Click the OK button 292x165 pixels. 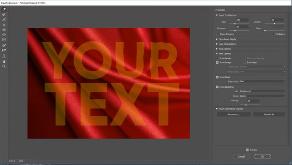[262, 156]
